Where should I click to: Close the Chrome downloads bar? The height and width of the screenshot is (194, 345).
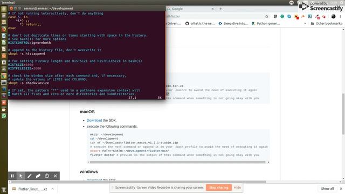341,189
